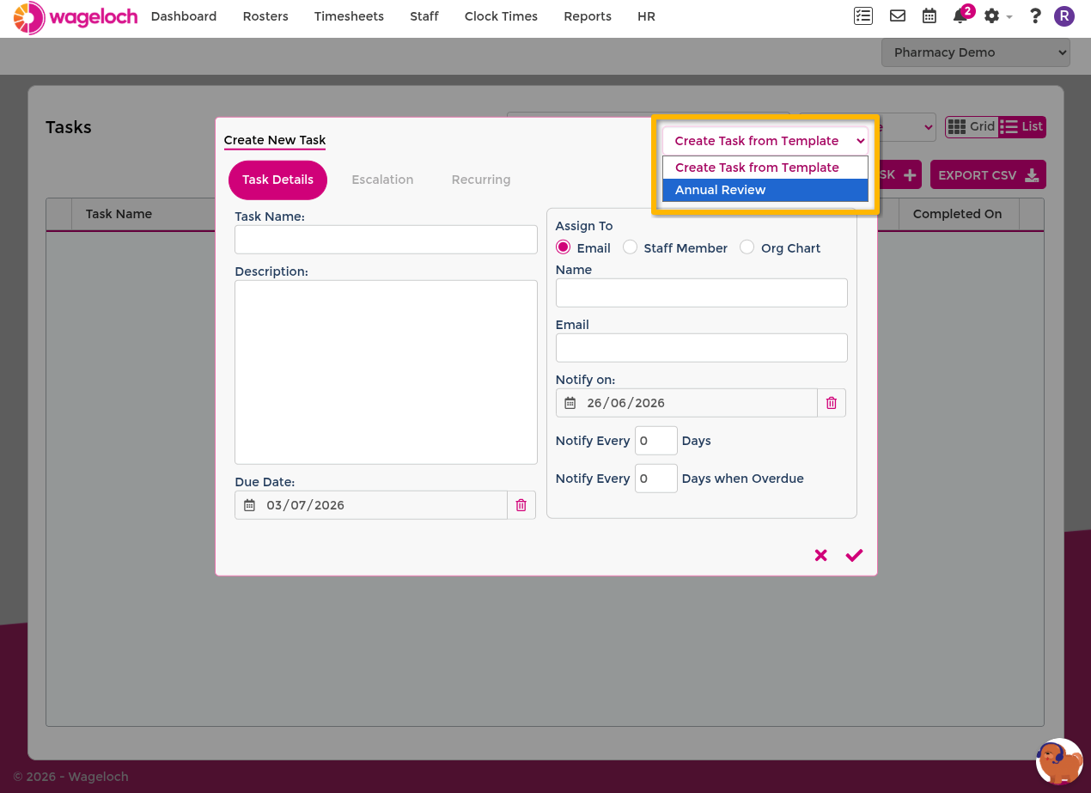
Task: Go to Dashboard menu
Action: (184, 16)
